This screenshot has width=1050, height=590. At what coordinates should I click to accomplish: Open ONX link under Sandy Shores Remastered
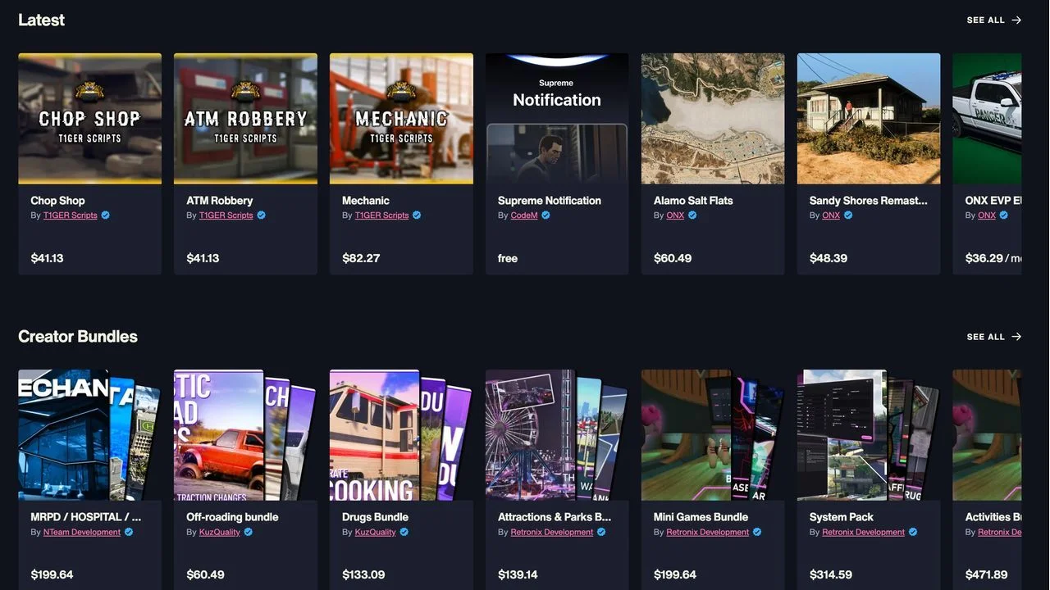click(x=831, y=216)
